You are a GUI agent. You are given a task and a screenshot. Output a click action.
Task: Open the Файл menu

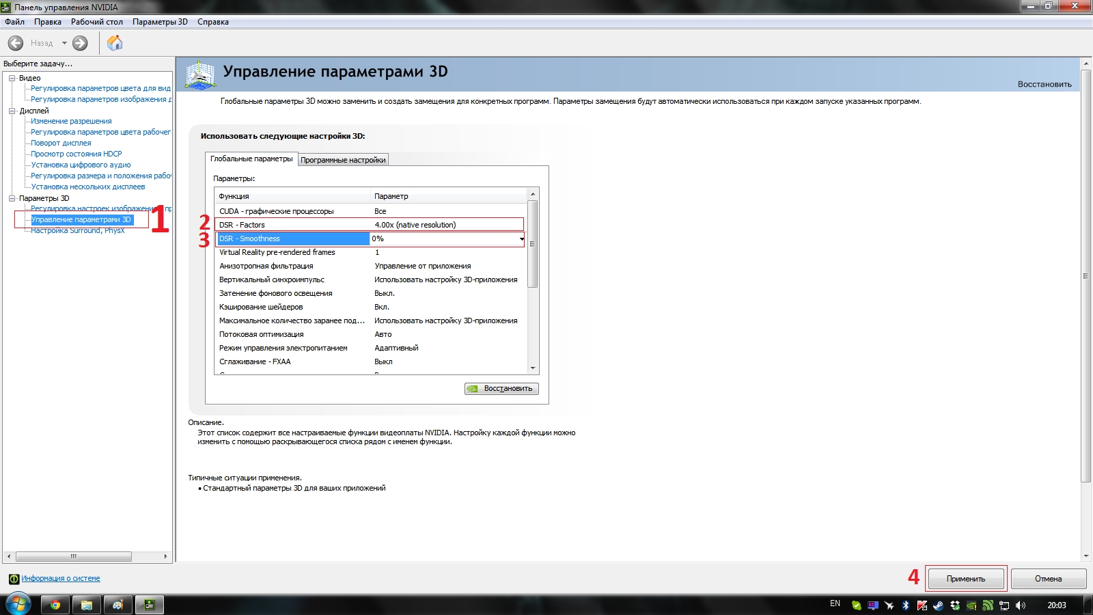(x=14, y=22)
